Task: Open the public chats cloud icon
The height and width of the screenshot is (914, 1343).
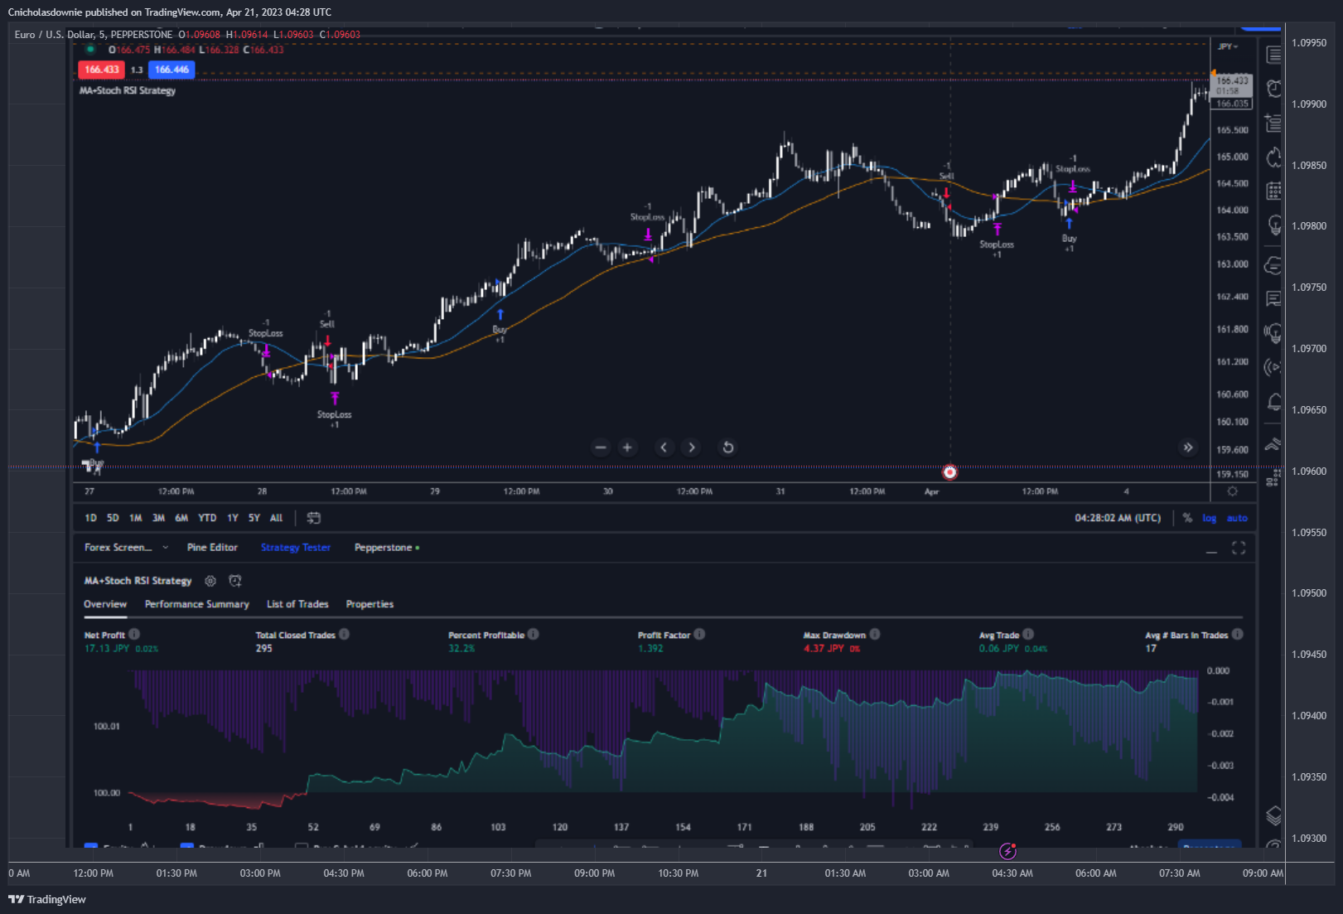Action: pos(1273,265)
